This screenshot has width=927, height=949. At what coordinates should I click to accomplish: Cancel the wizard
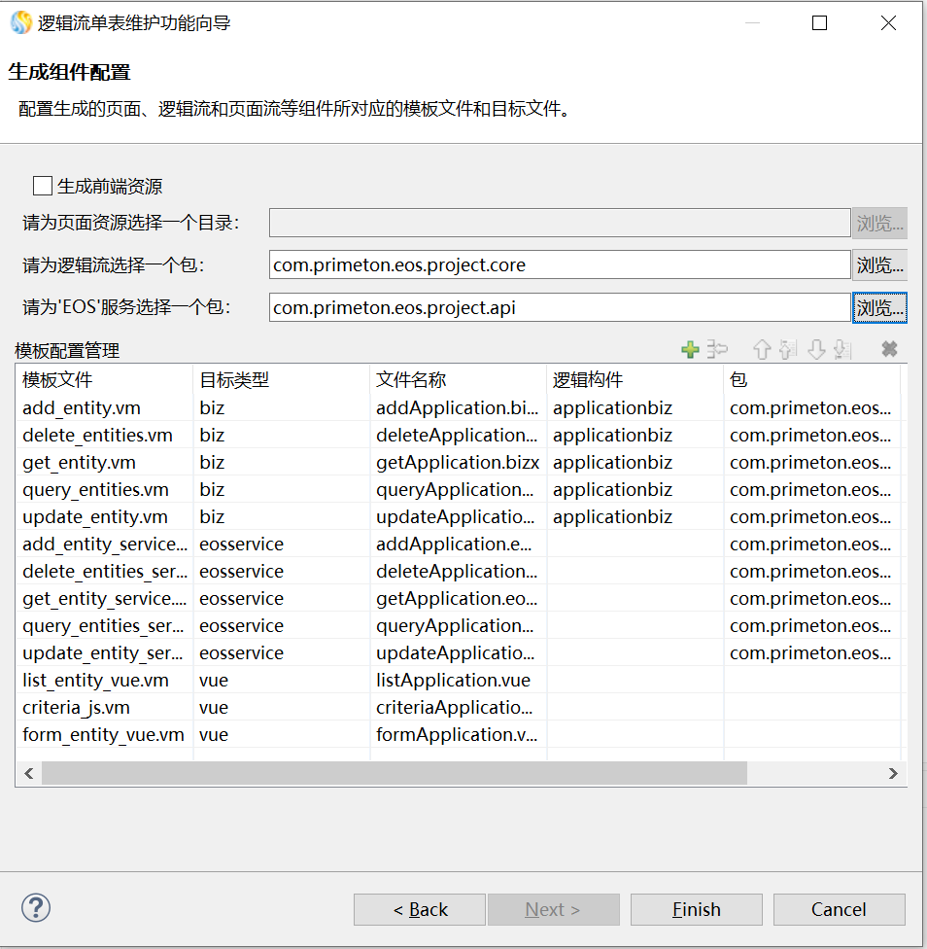point(839,910)
